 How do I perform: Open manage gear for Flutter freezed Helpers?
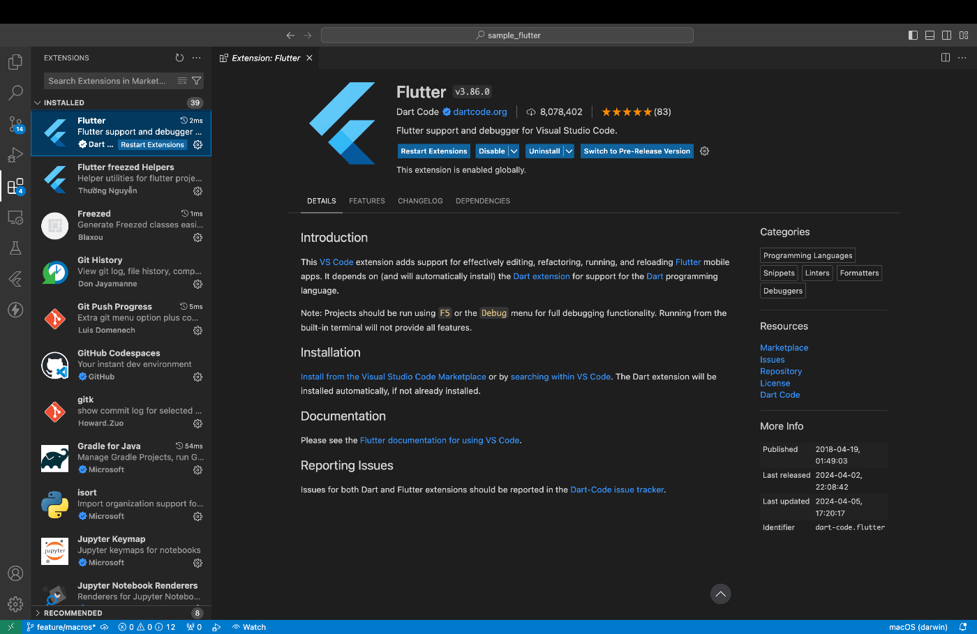click(197, 191)
